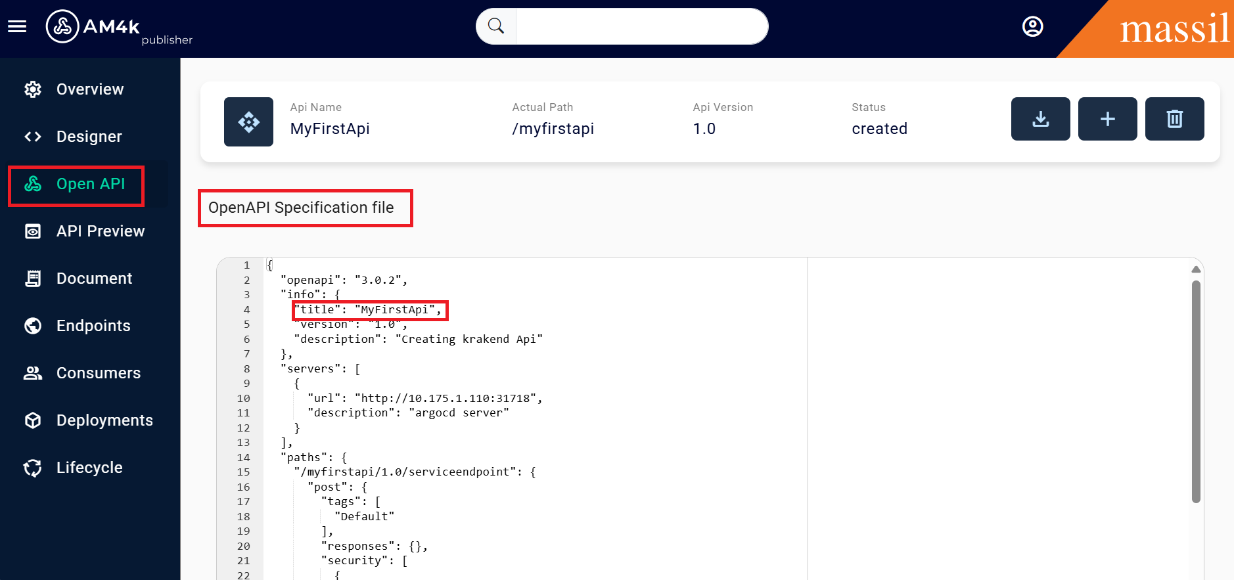The height and width of the screenshot is (580, 1234).
Task: Click the plus add button
Action: 1107,119
